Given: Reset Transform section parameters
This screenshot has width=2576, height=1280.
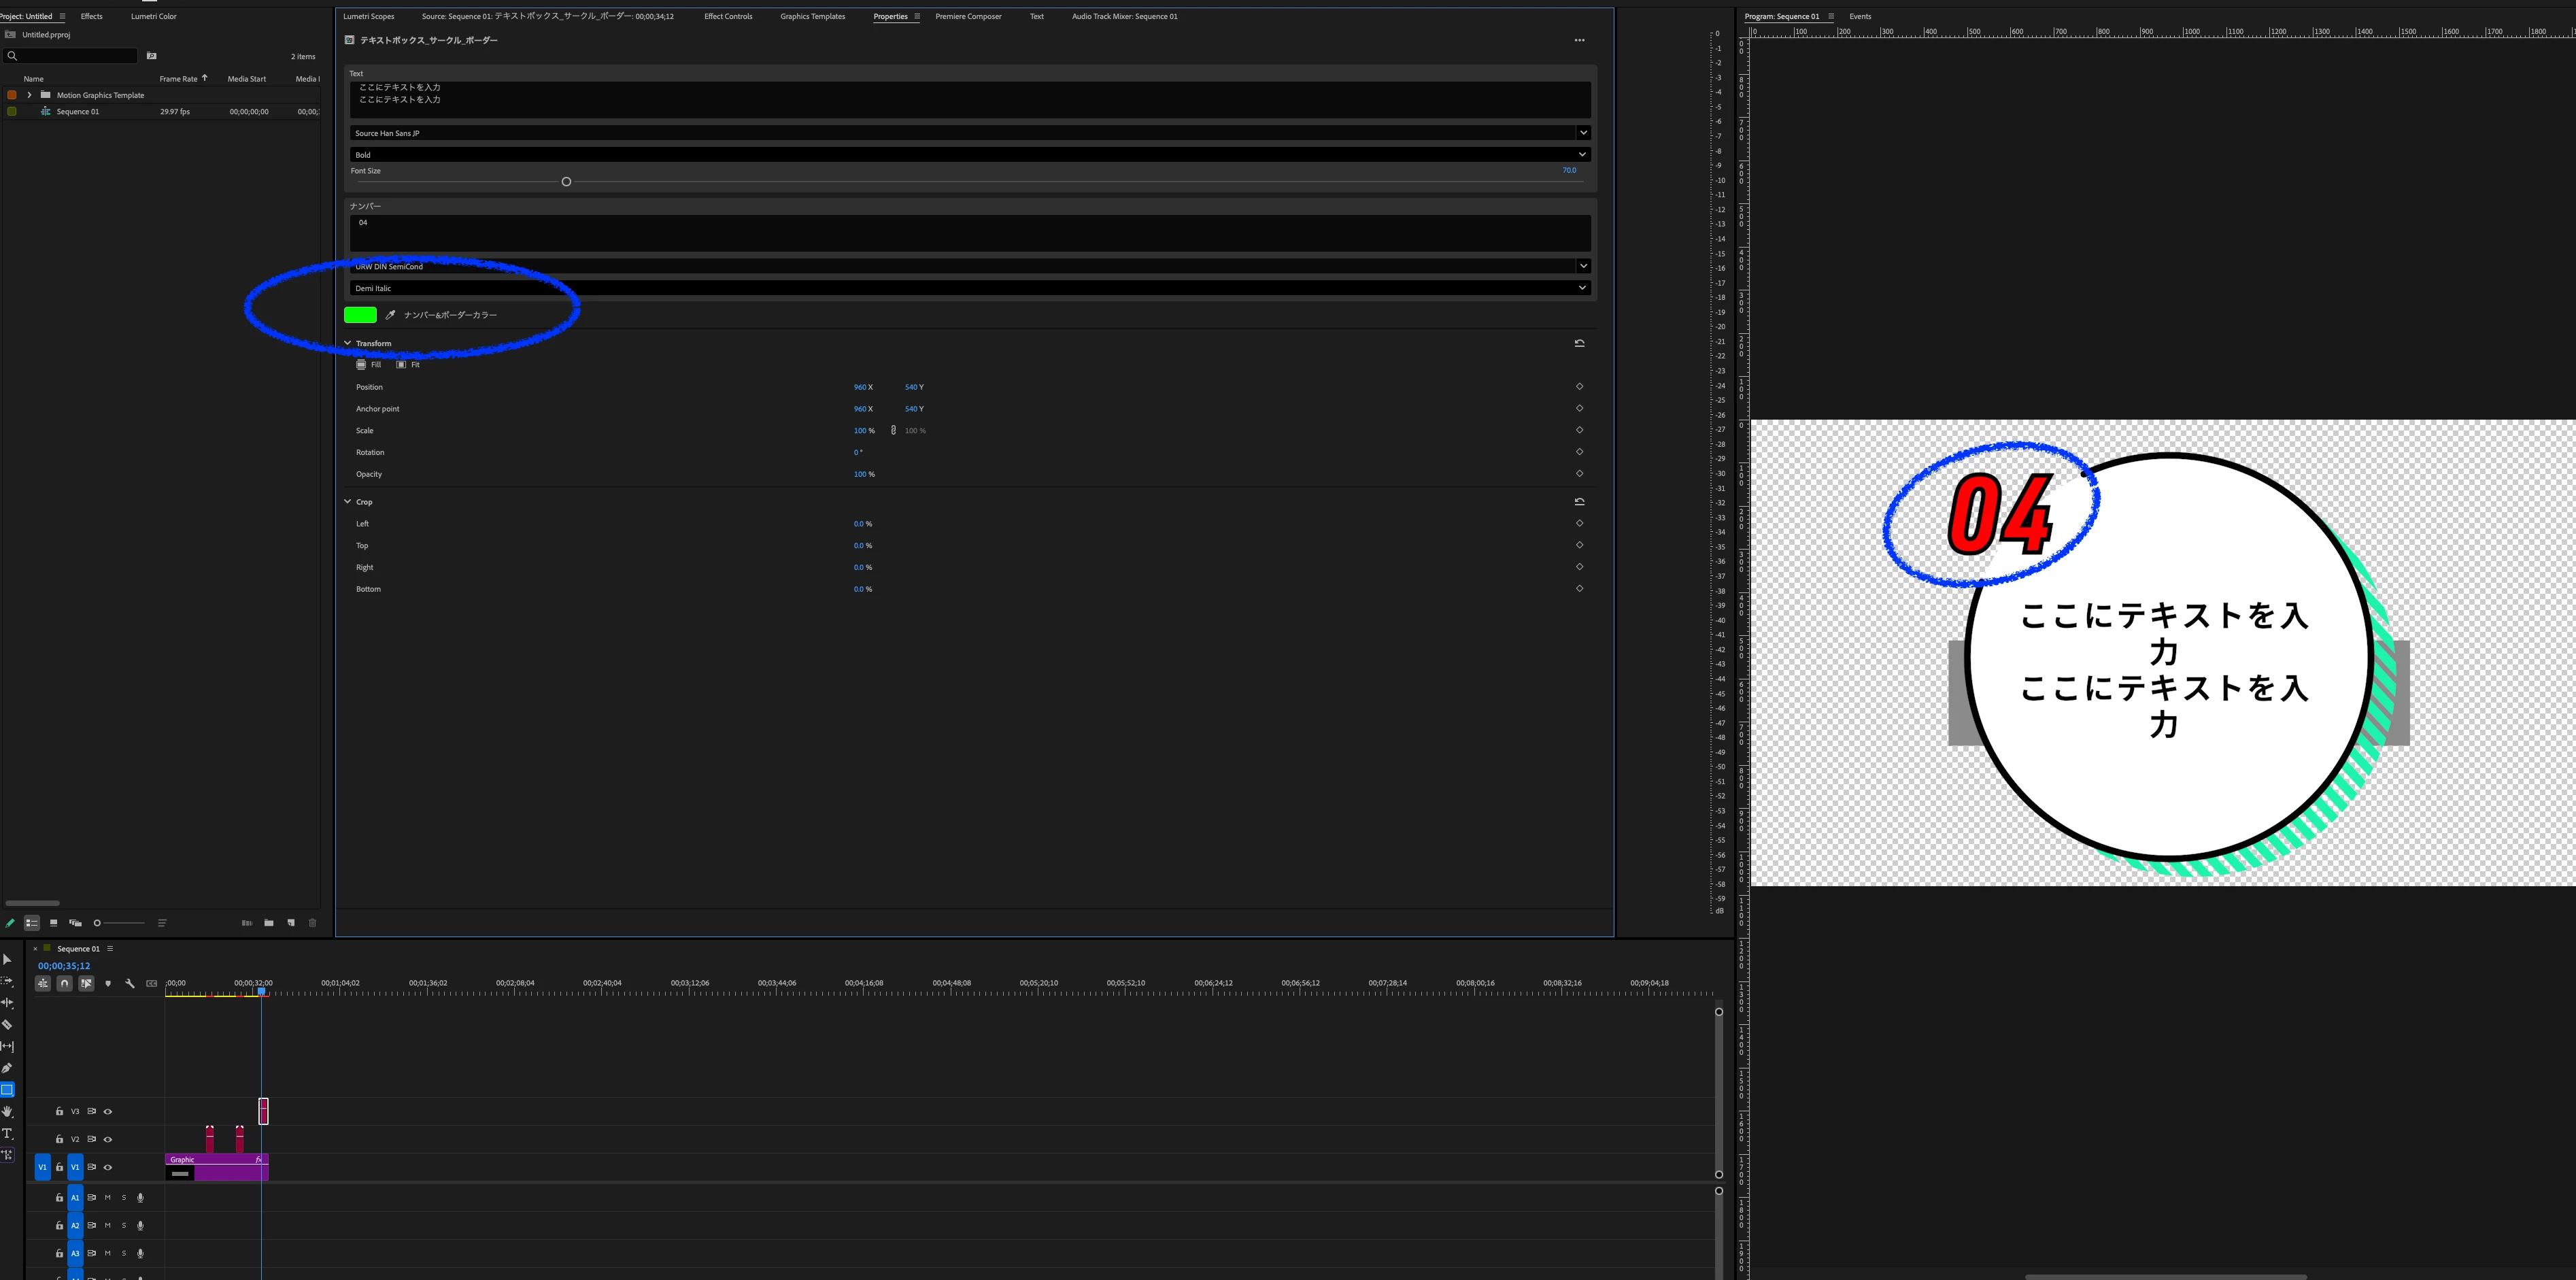Looking at the screenshot, I should 1579,343.
